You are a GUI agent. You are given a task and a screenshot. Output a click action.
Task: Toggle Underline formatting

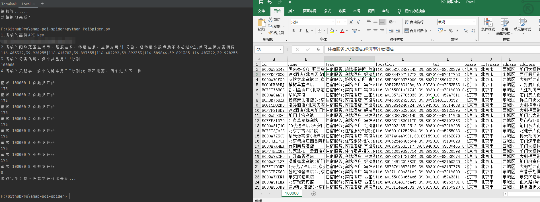click(x=307, y=31)
